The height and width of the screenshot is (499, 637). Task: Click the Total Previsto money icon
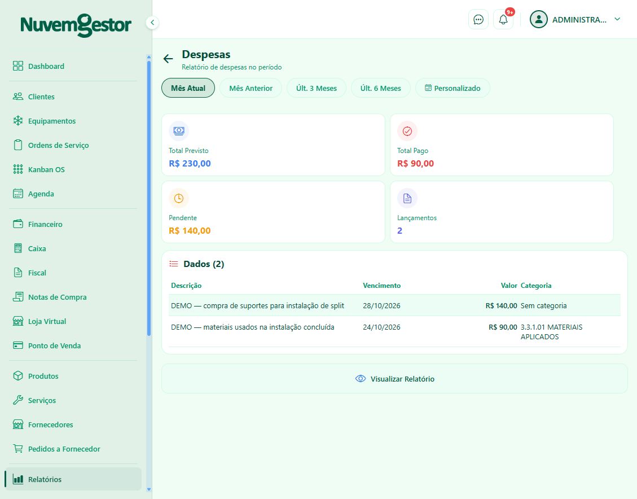(x=179, y=131)
